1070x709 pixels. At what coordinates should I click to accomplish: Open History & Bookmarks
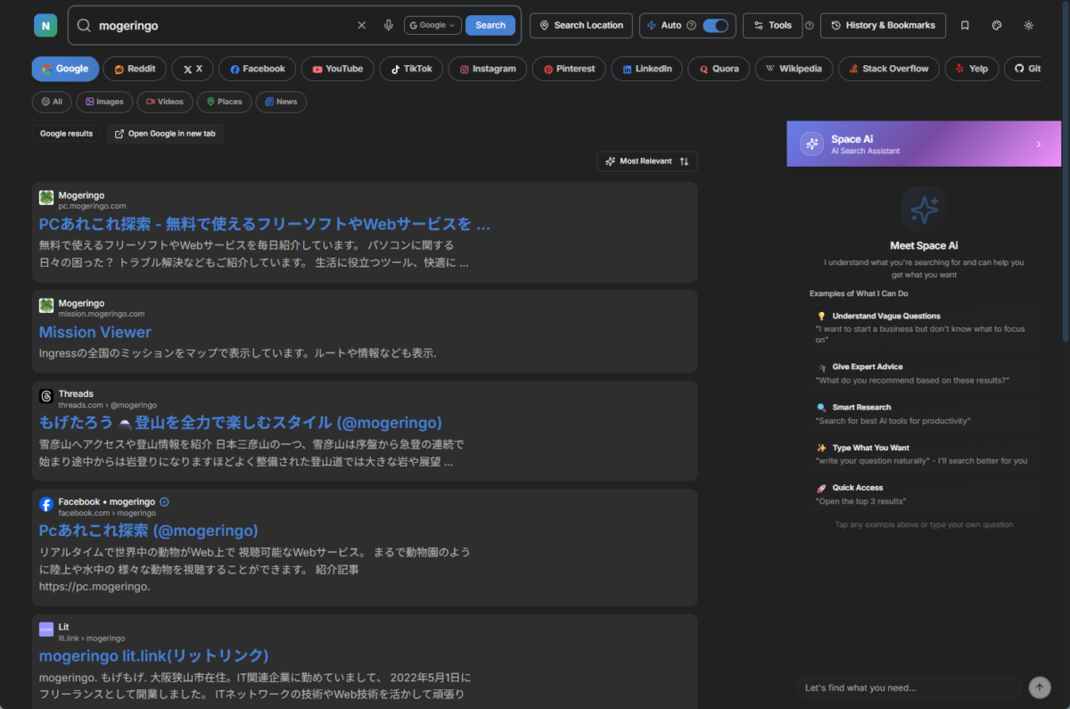click(883, 25)
